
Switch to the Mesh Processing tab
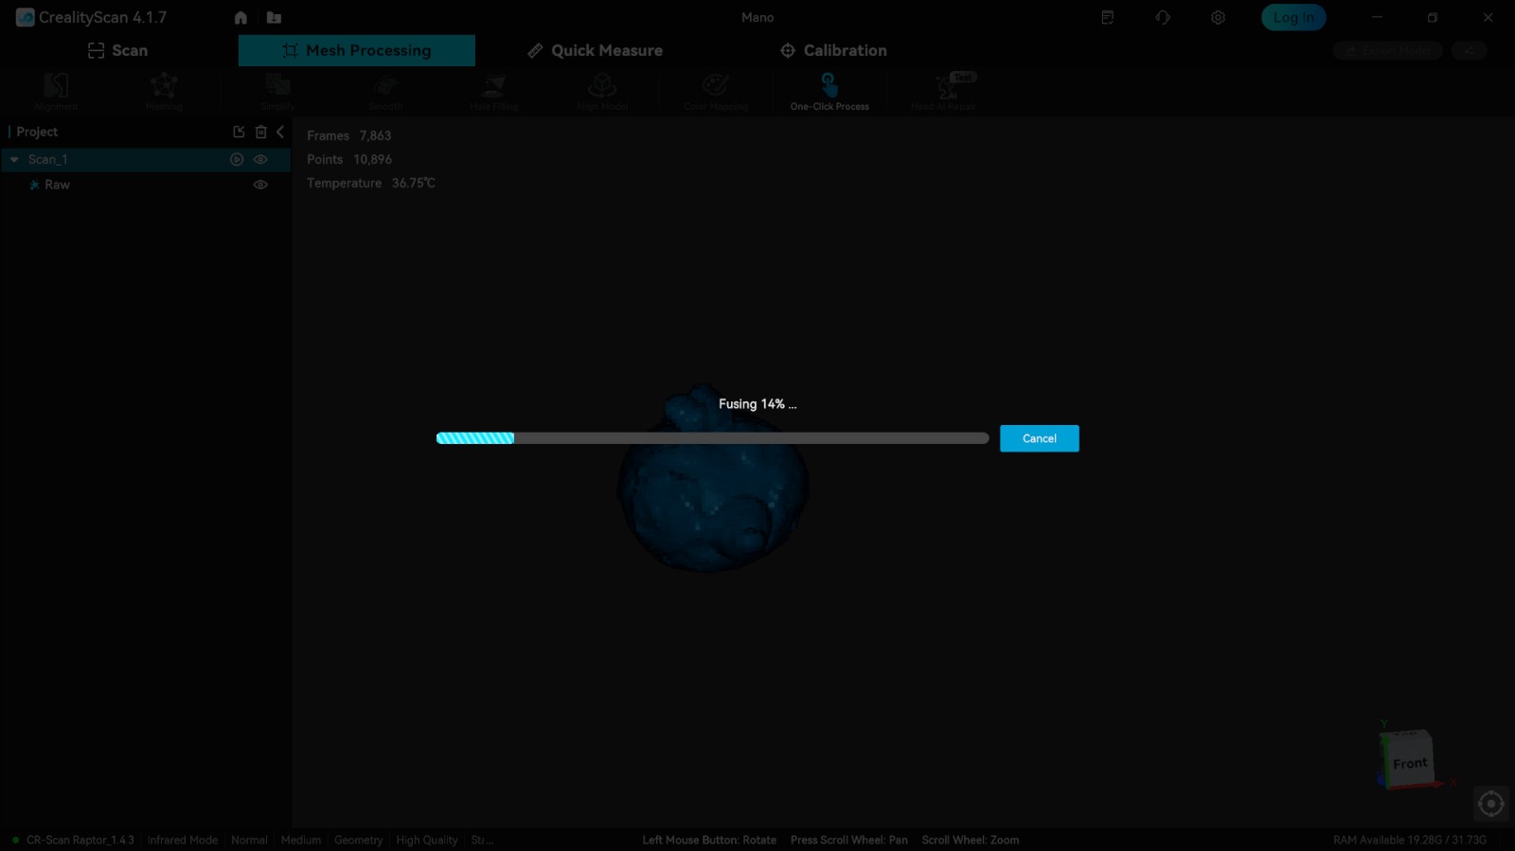[357, 50]
